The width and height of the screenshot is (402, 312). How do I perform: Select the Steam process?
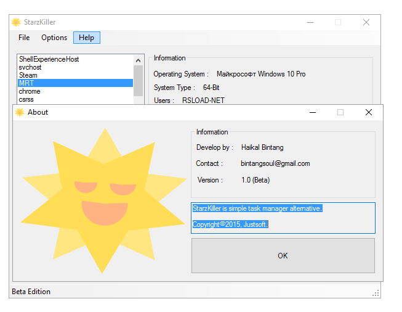75,75
